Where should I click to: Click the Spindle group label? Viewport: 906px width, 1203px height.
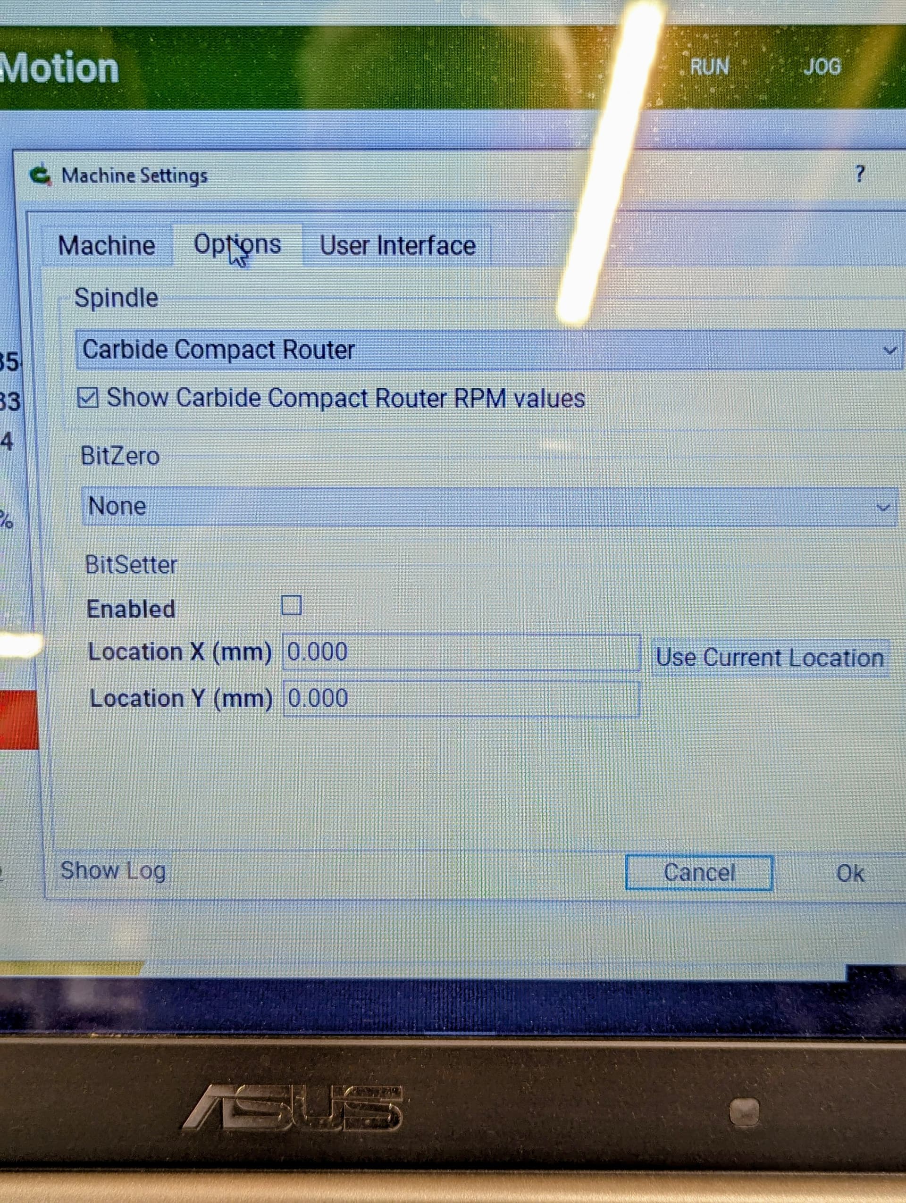(x=116, y=298)
